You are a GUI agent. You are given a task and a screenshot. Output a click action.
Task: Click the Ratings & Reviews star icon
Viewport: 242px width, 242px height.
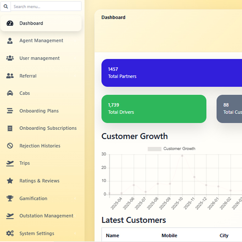pyautogui.click(x=10, y=181)
